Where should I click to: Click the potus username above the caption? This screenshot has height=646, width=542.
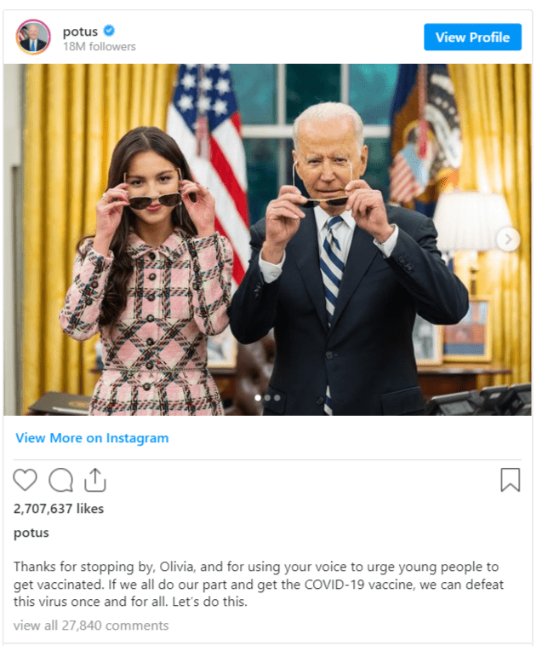click(x=31, y=533)
